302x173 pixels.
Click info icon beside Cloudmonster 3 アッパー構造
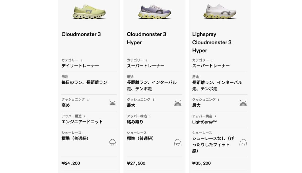tap(85, 116)
